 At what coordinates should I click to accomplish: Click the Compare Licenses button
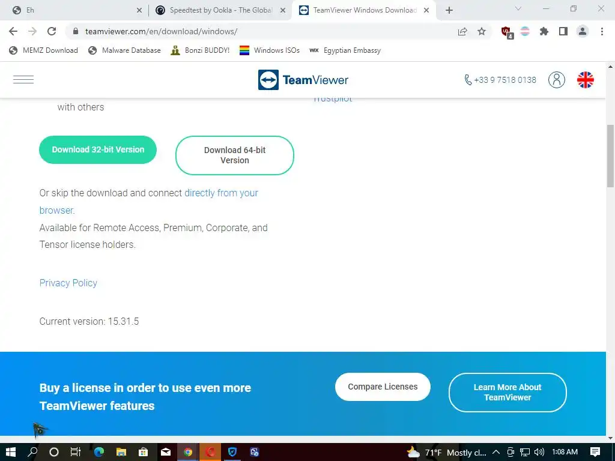[x=383, y=387]
